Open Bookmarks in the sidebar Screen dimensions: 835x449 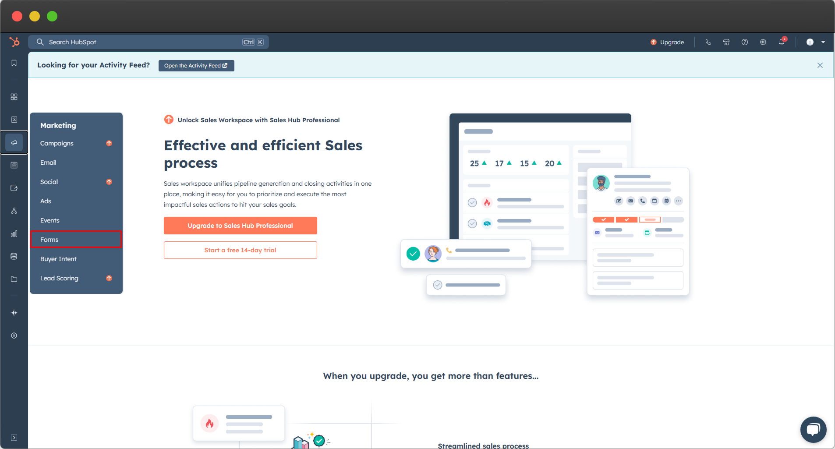14,63
